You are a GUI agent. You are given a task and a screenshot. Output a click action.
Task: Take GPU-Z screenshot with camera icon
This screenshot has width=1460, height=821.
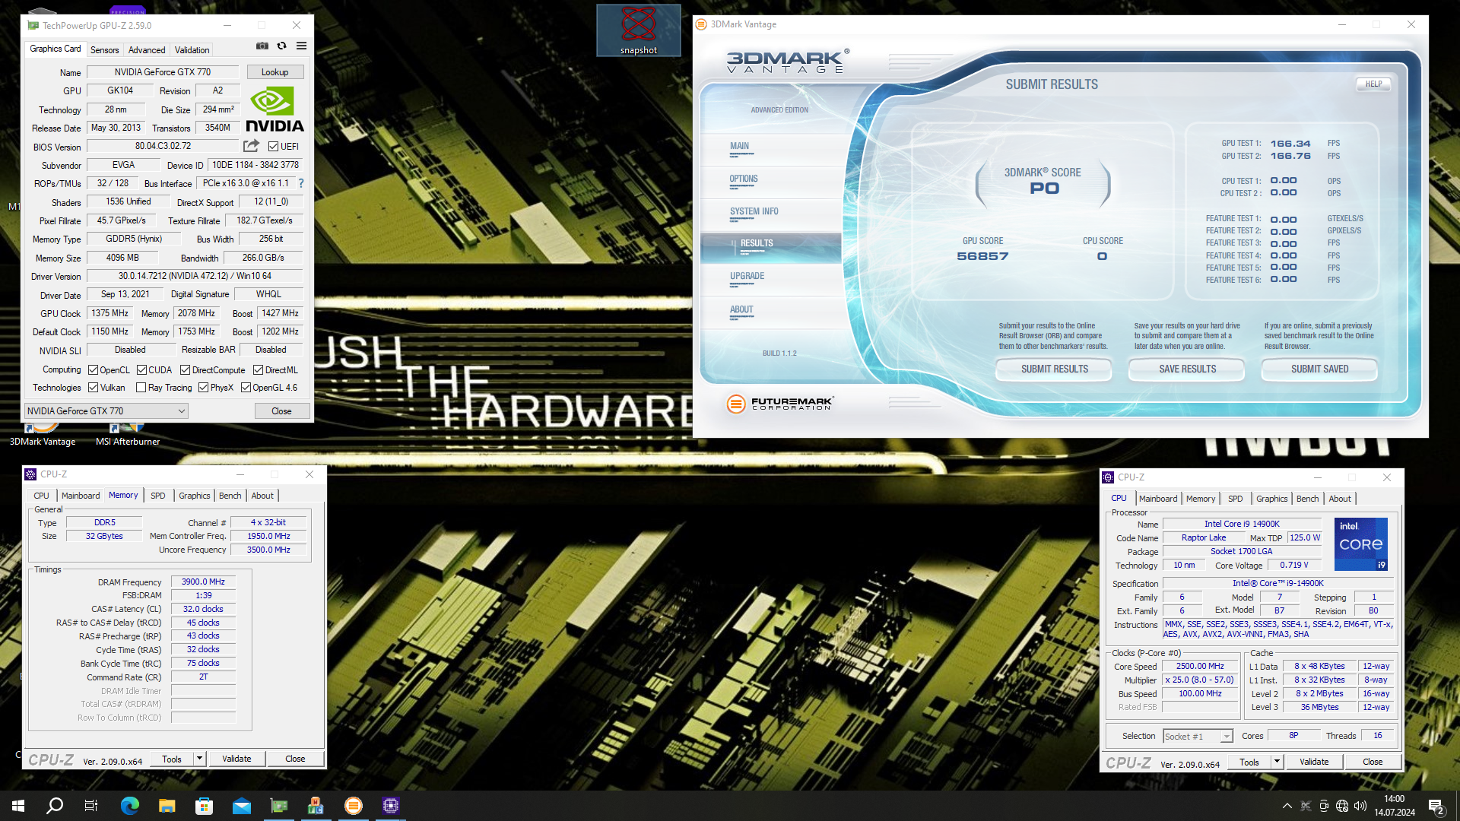click(262, 46)
